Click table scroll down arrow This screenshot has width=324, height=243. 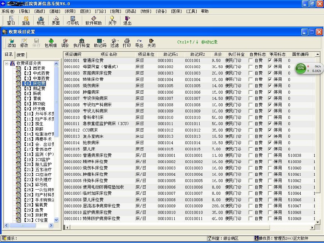pyautogui.click(x=318, y=222)
